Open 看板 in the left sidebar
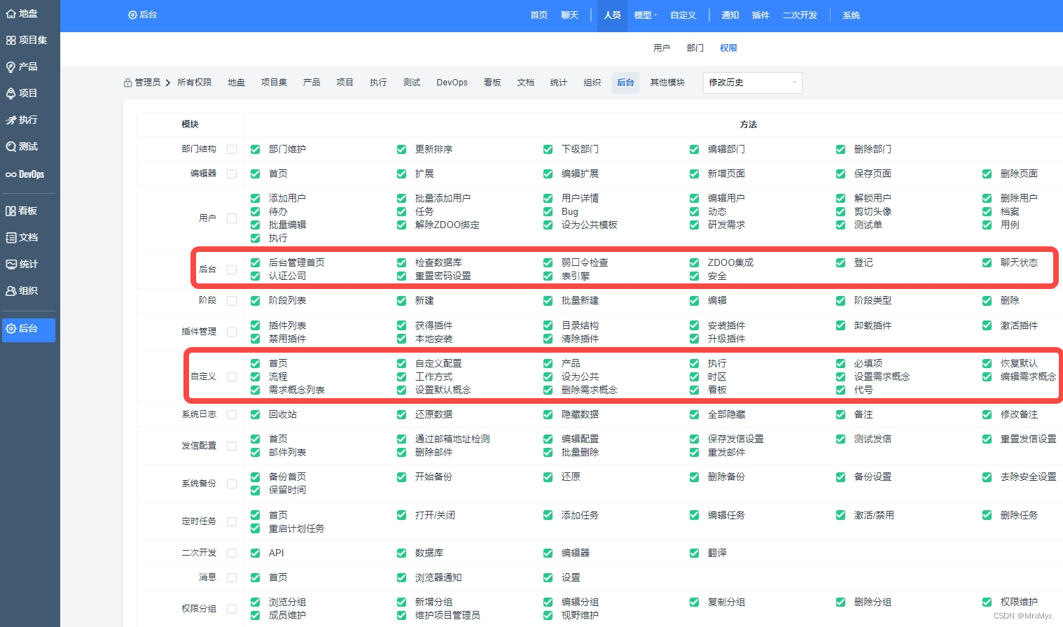 coord(22,211)
